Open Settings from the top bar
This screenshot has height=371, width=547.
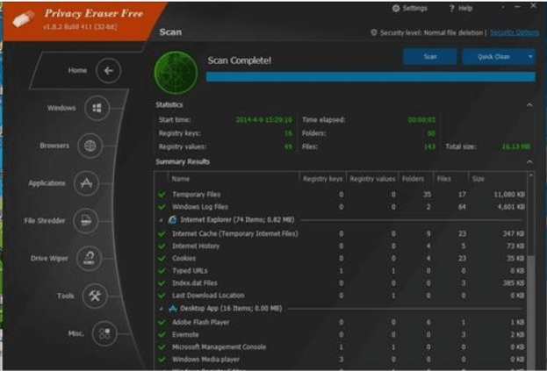tap(409, 9)
